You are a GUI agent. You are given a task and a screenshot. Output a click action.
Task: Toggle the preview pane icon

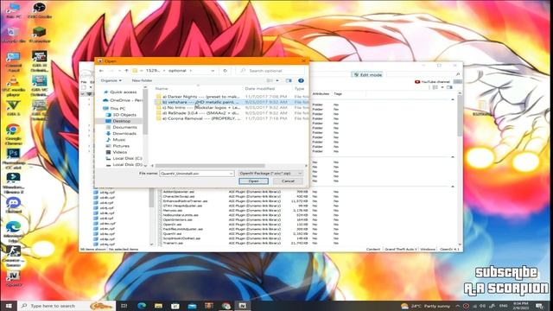(x=289, y=80)
